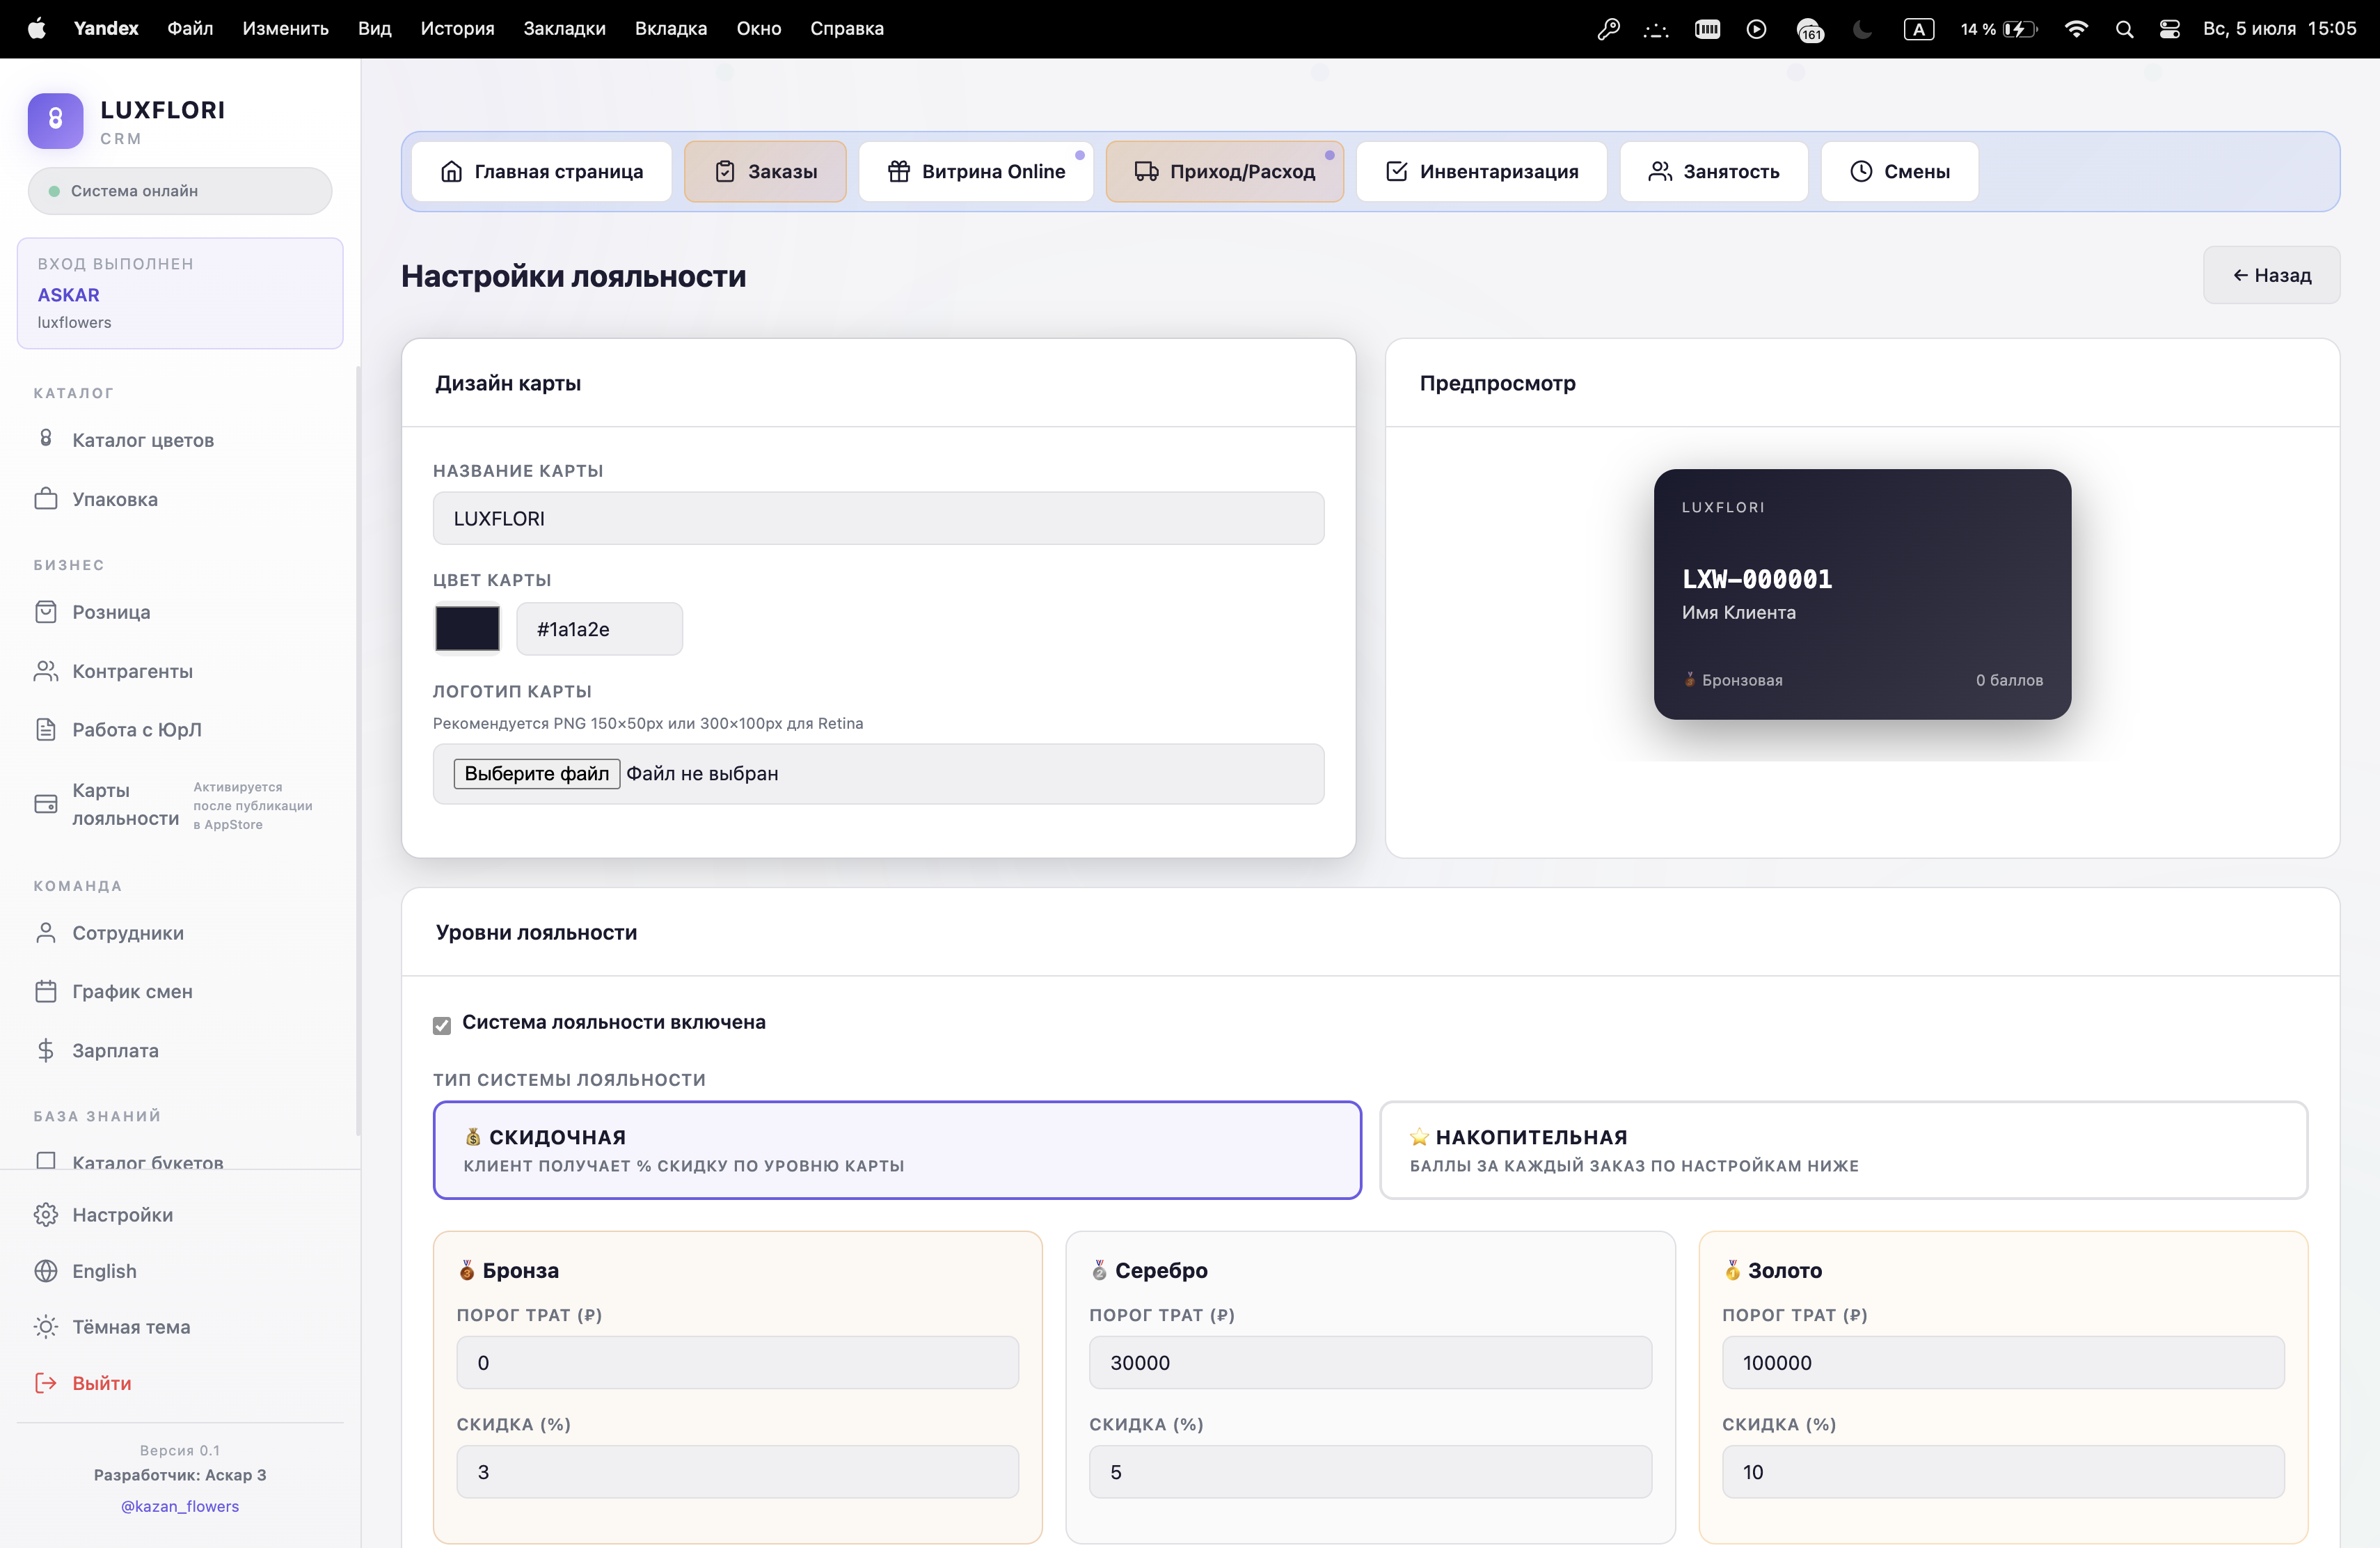
Task: Open the История menu
Action: coord(457,28)
